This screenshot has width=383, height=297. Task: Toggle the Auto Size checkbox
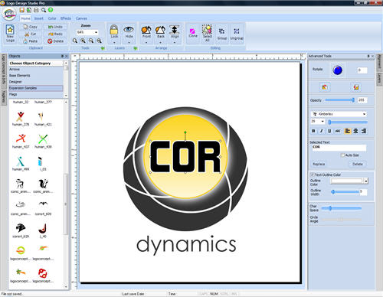[342, 155]
